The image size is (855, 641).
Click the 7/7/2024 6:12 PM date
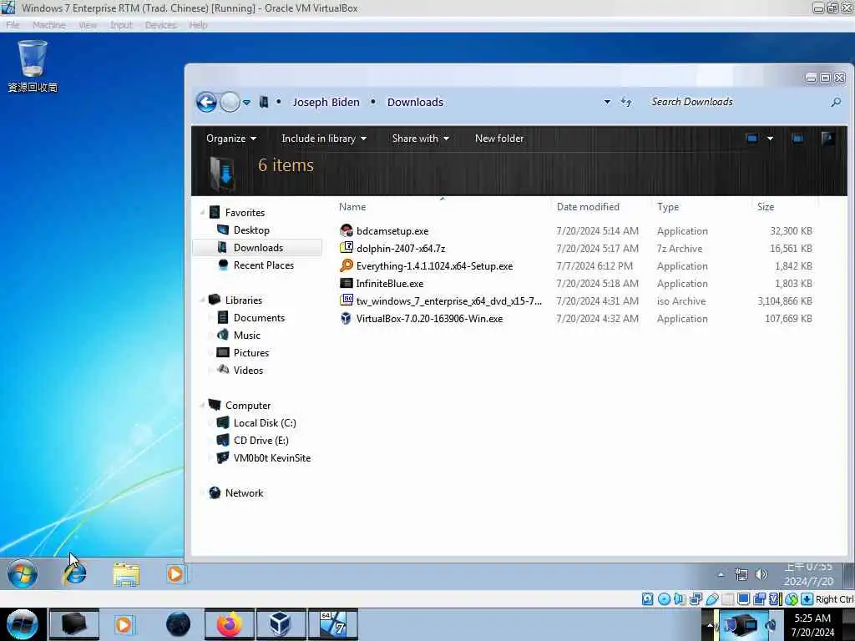[x=594, y=266]
